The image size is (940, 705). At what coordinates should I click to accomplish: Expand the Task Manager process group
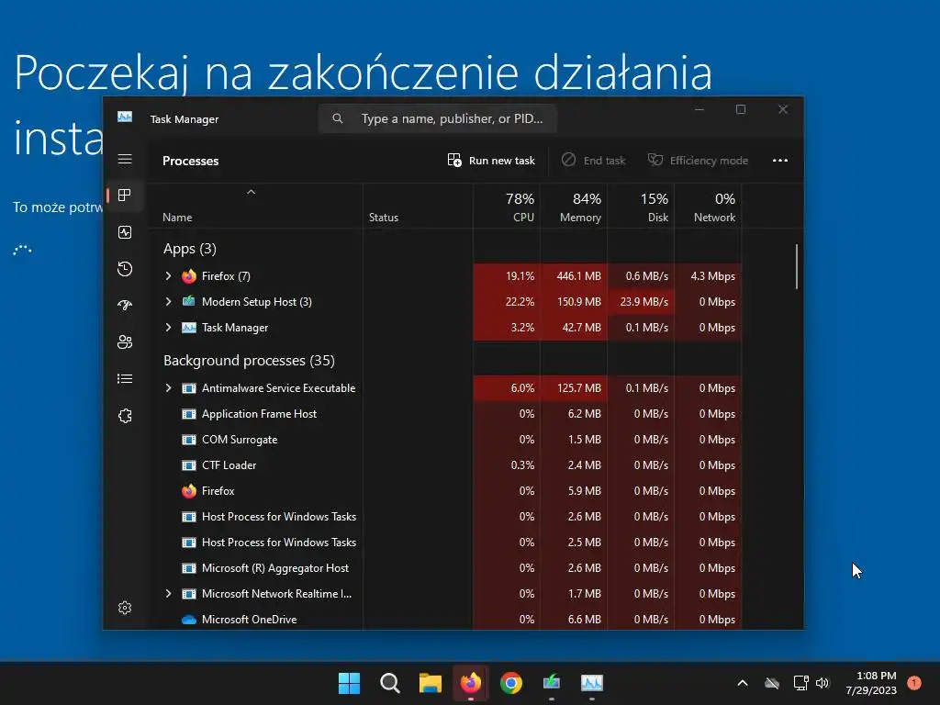169,328
